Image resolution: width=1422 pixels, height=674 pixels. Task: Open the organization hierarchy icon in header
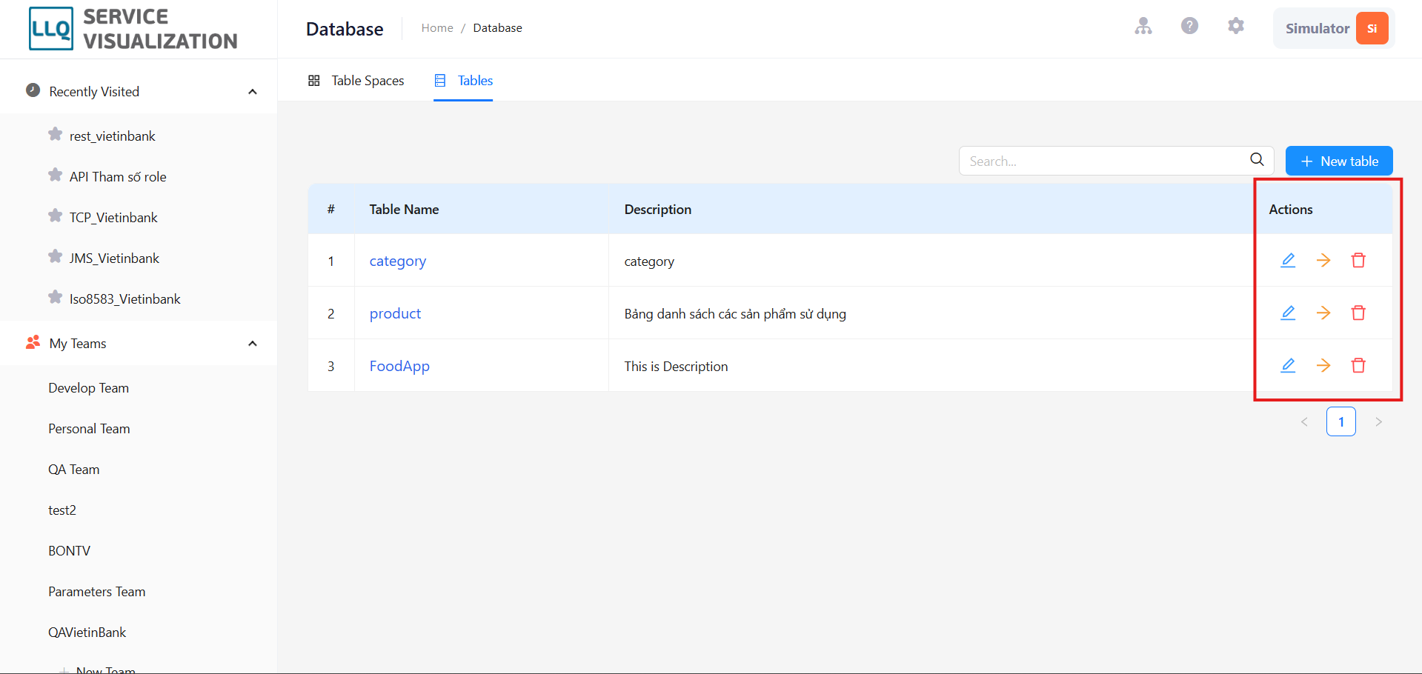[x=1143, y=26]
